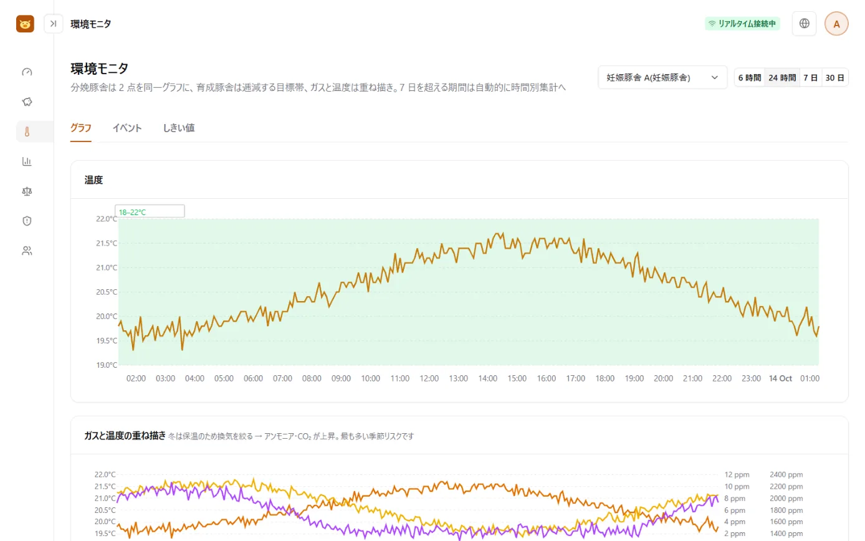865x541 pixels.
Task: Click the 17:00 time axis label
Action: click(575, 378)
